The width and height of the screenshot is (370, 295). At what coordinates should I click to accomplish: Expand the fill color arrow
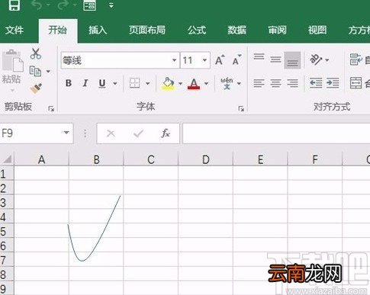[x=180, y=83]
